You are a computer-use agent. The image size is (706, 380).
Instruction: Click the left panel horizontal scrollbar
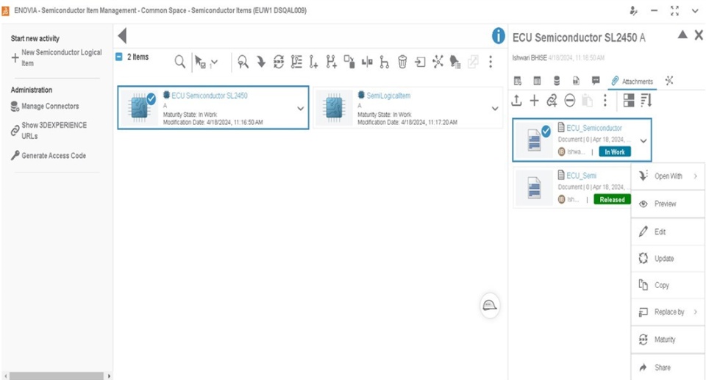pyautogui.click(x=57, y=376)
